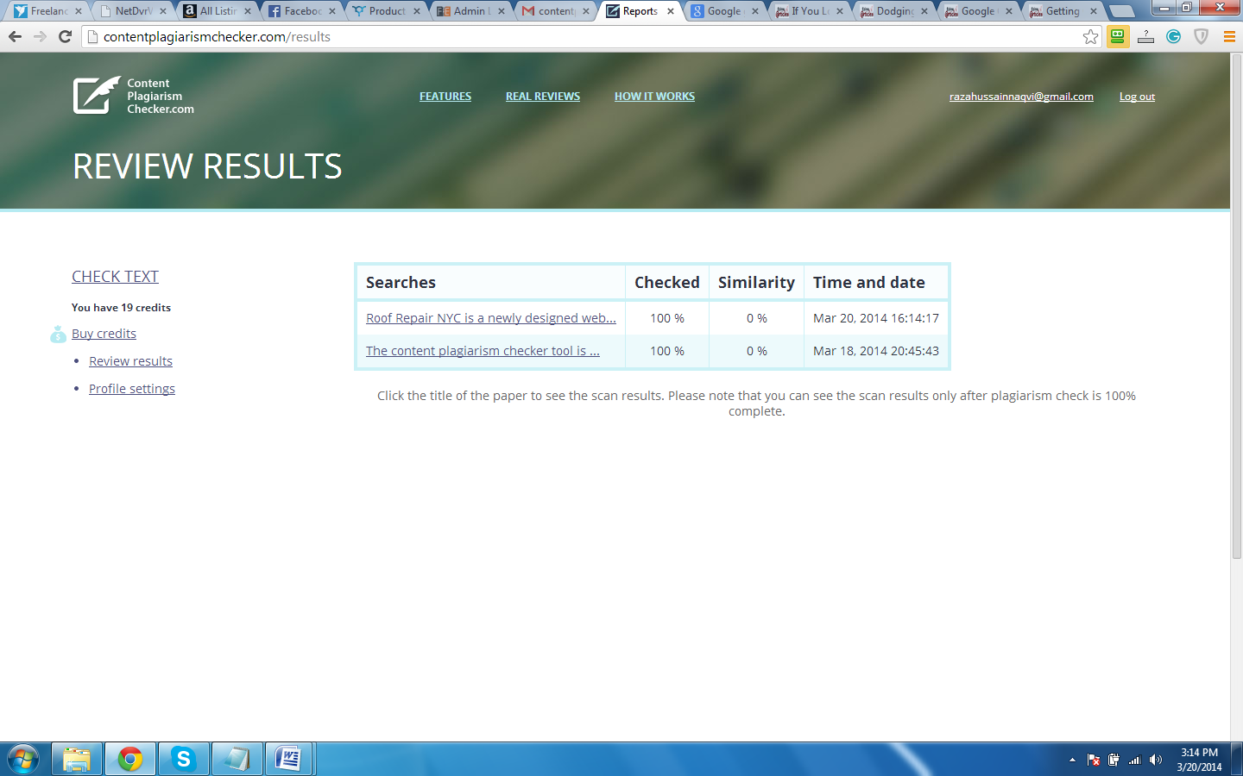This screenshot has width=1243, height=776.
Task: Click the shield extension icon in the toolbar
Action: [x=1201, y=36]
